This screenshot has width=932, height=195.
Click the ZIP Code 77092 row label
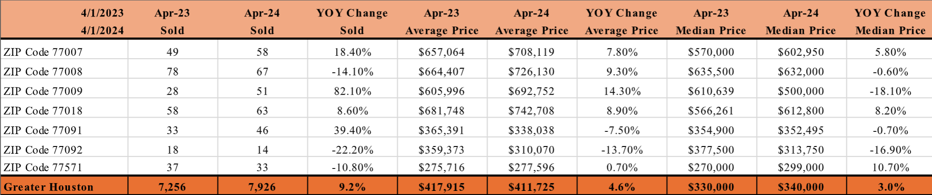click(x=43, y=150)
